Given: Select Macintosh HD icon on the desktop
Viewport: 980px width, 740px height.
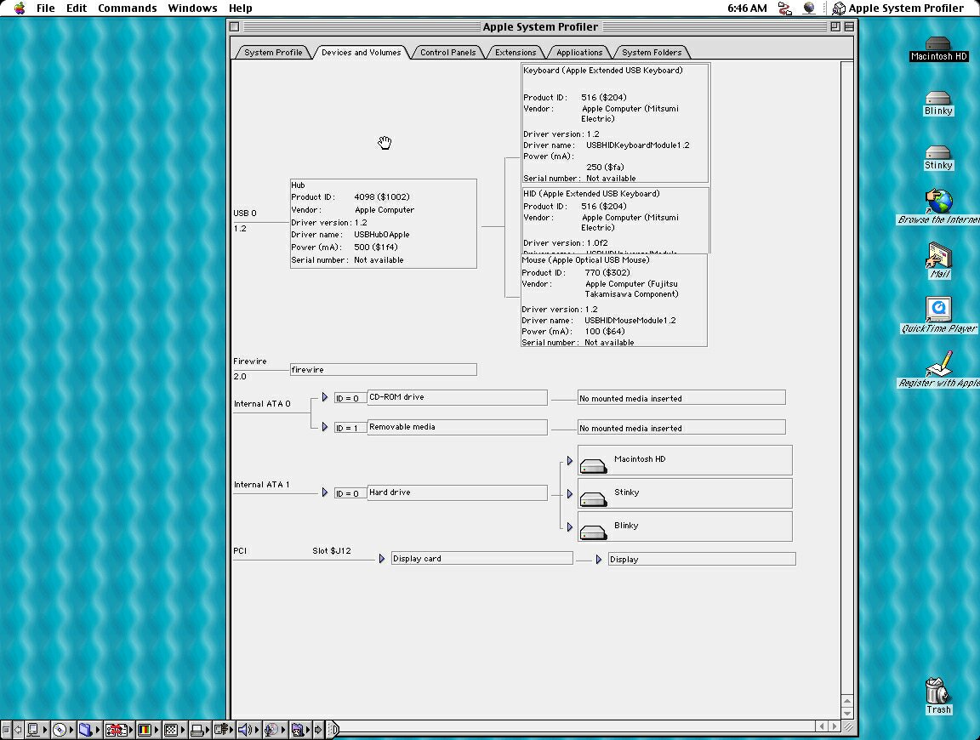Looking at the screenshot, I should 938,48.
